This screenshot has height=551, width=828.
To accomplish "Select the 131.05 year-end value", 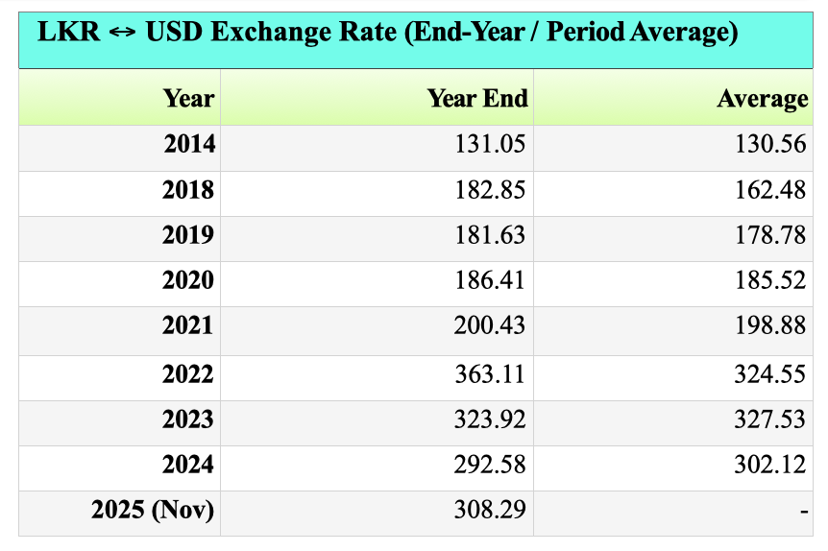I will click(x=490, y=145).
